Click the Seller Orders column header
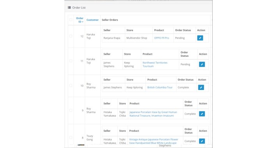The image size is (277, 148). click(x=110, y=20)
